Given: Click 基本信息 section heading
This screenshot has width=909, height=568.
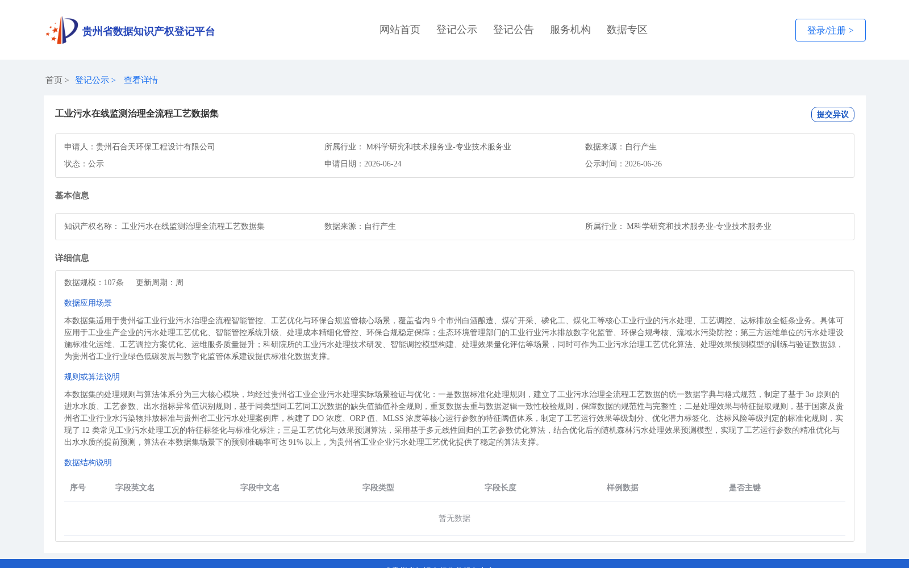Looking at the screenshot, I should 72,195.
